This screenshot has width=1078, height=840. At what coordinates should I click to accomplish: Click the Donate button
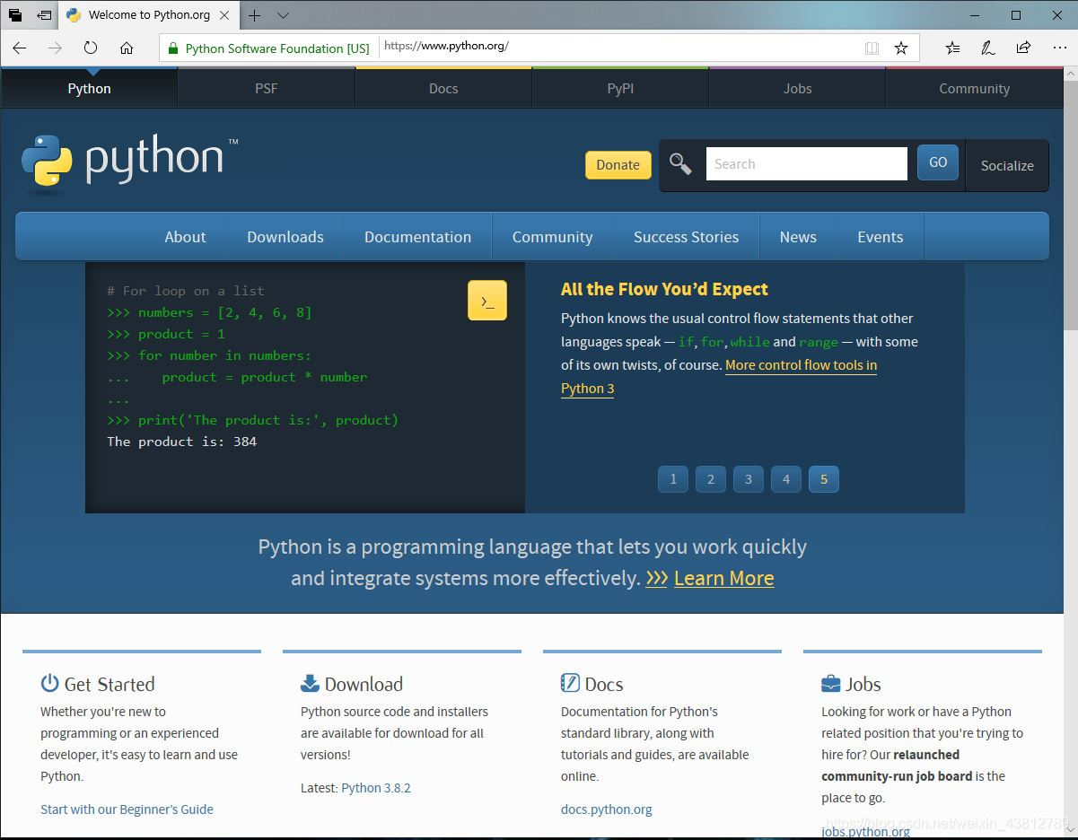pos(618,164)
